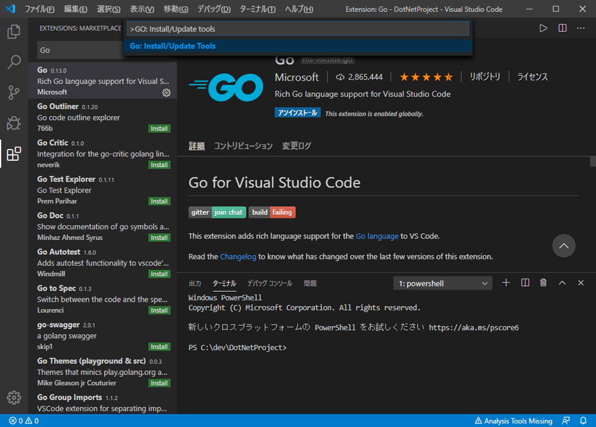
Task: Click the VS Code logo in title bar
Action: pos(10,9)
